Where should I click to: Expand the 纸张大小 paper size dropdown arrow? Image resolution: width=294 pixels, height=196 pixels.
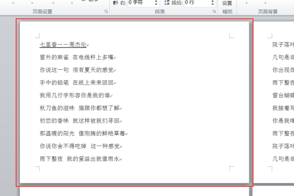[x=53, y=3]
